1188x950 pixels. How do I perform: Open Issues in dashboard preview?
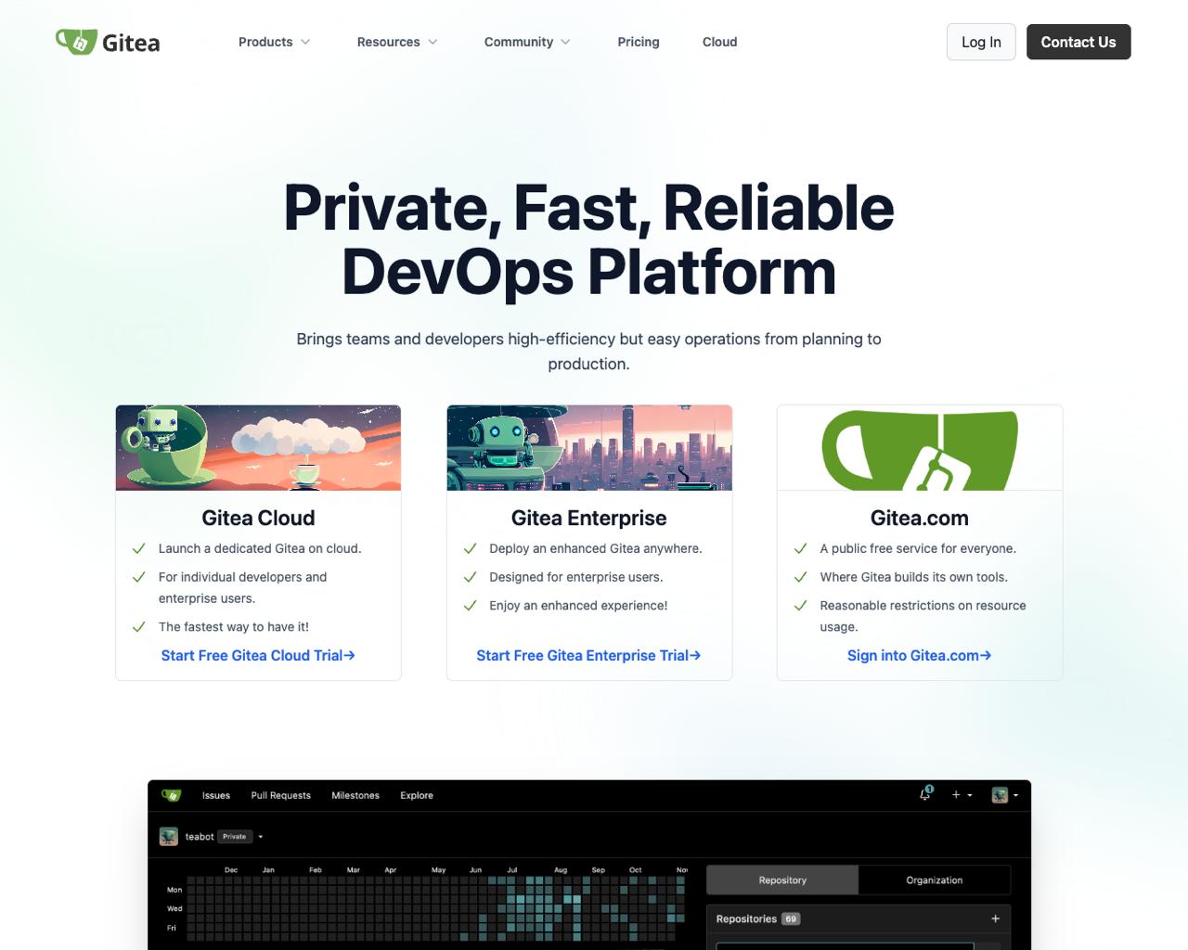point(216,795)
